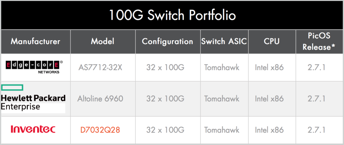Image resolution: width=344 pixels, height=145 pixels.
Task: Select the AS7712-32X model cell
Action: coord(100,67)
